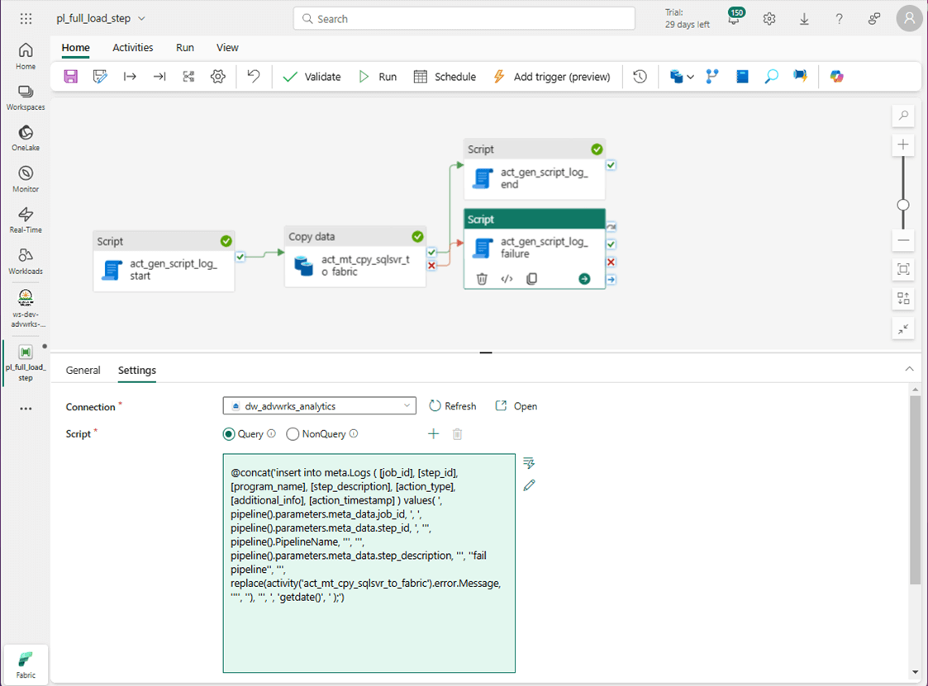The height and width of the screenshot is (686, 928).
Task: Click the export arrow icon in toolbar
Action: pyautogui.click(x=159, y=76)
